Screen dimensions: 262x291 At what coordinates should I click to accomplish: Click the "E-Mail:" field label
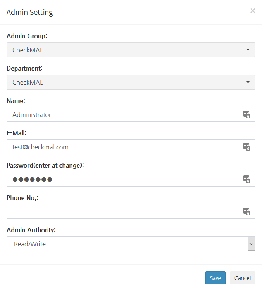pos(17,133)
